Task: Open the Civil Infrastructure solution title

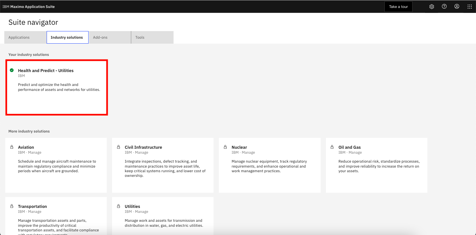Action: click(x=143, y=147)
